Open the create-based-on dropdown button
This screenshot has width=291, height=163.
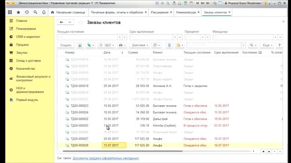point(90,45)
